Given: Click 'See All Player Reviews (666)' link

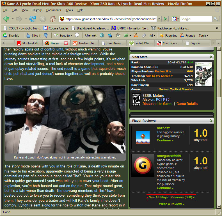Looking at the screenshot, I should [x=171, y=197].
